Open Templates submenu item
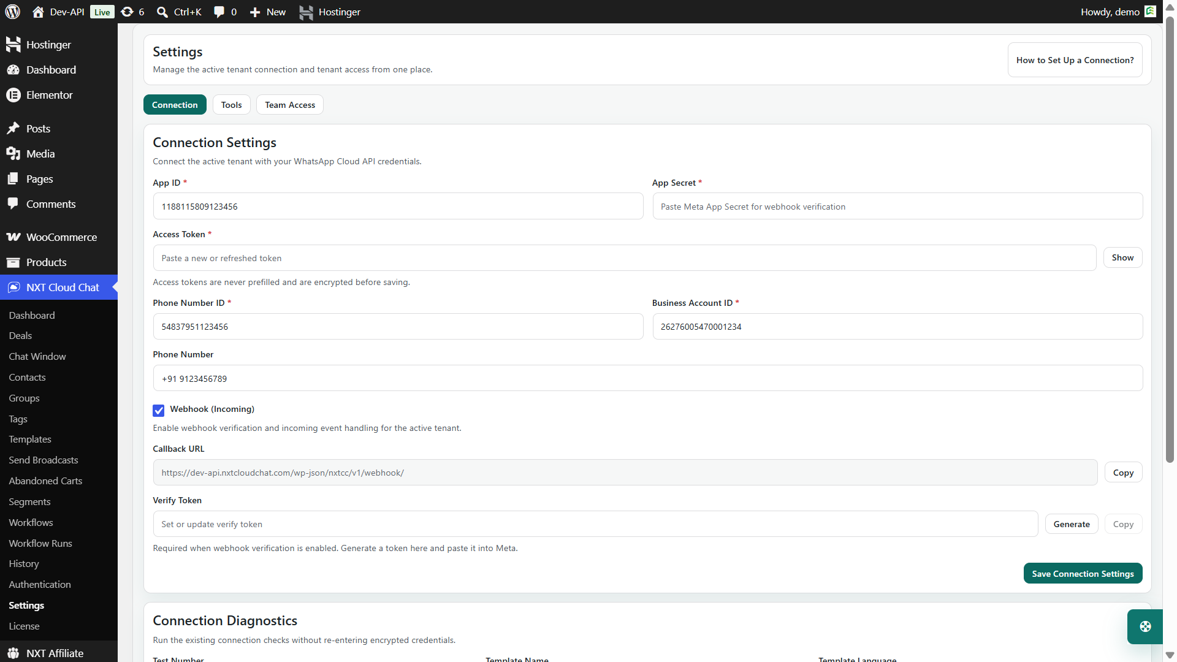Viewport: 1177px width, 662px height. coord(30,439)
